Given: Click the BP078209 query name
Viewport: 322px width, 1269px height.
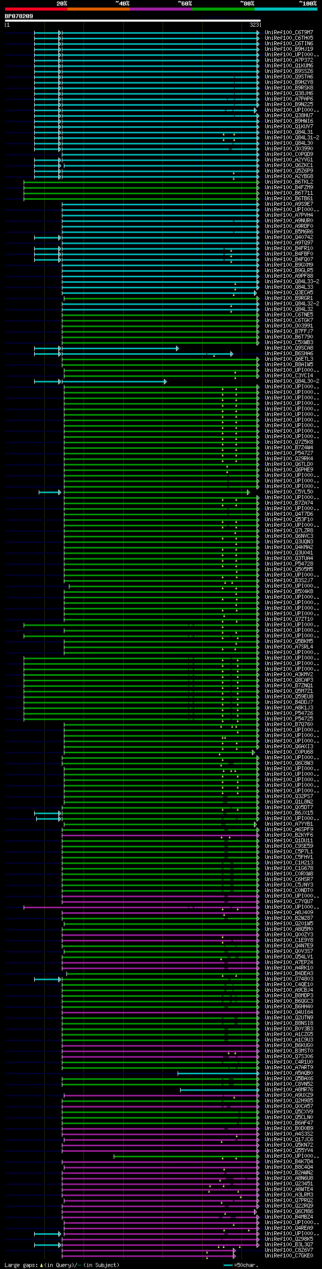Looking at the screenshot, I should tap(19, 16).
